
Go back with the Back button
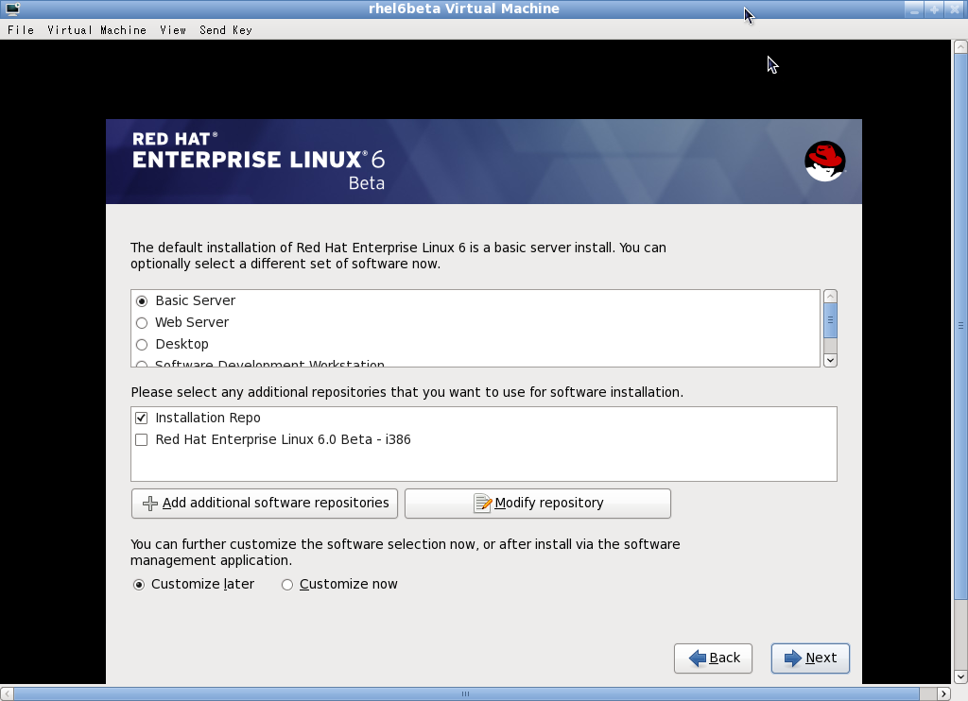[x=713, y=658]
